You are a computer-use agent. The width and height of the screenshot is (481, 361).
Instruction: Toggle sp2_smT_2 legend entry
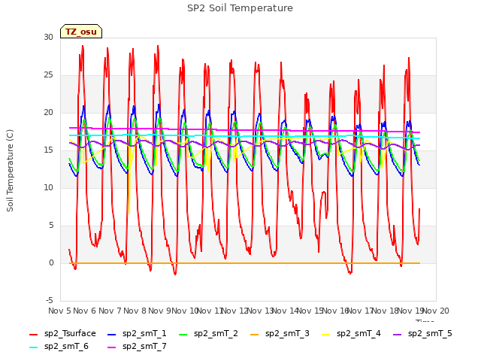208,334
